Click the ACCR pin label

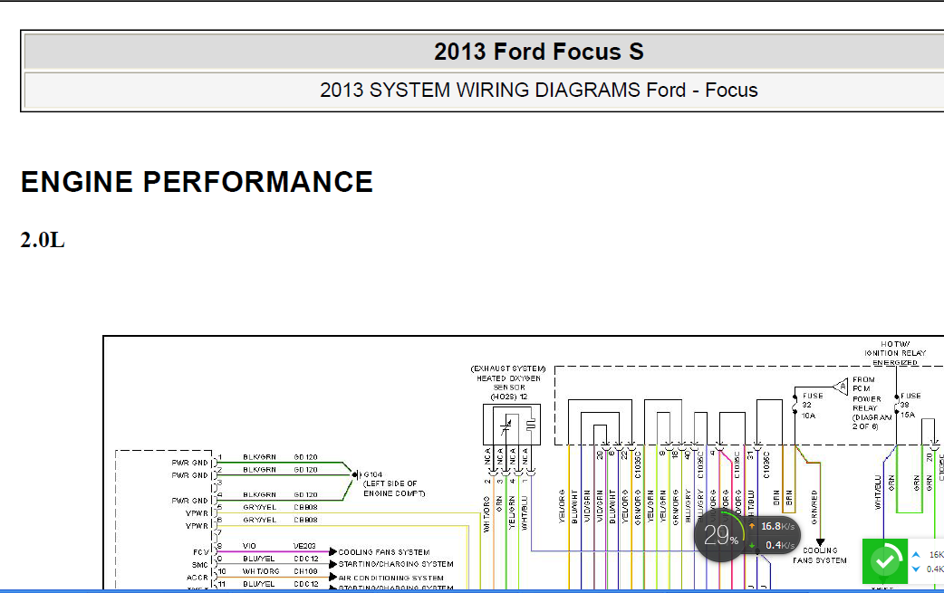pos(197,578)
